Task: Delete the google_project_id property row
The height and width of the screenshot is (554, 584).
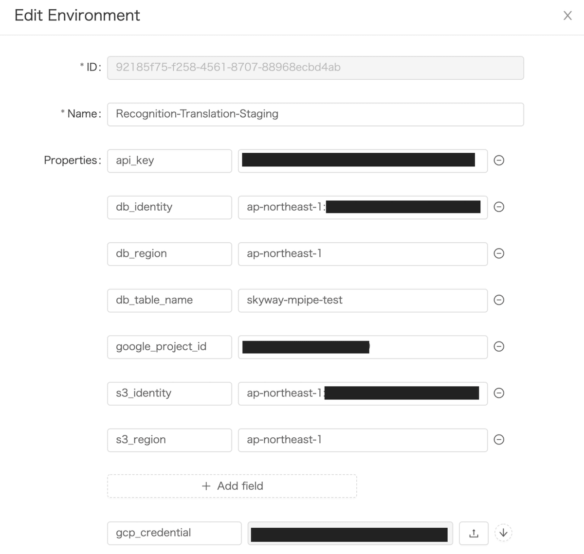Action: [499, 346]
